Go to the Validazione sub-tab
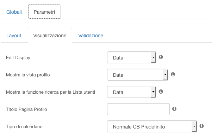 [91, 36]
